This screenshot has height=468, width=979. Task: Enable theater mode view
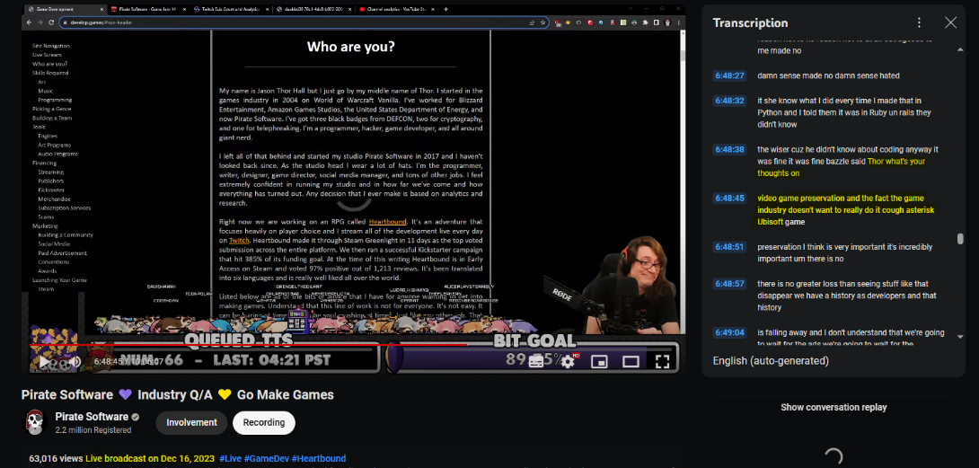(631, 362)
